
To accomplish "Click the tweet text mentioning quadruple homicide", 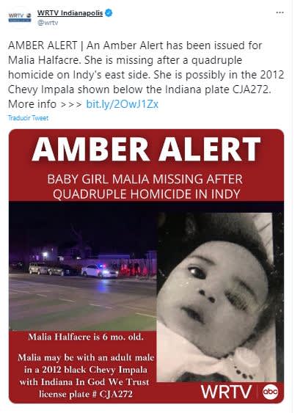I will (146, 67).
